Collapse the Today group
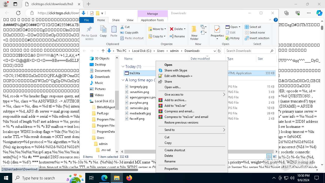 (123, 67)
